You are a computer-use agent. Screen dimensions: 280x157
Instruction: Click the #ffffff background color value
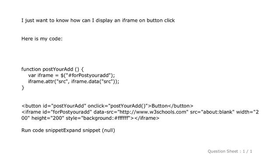(x=121, y=118)
